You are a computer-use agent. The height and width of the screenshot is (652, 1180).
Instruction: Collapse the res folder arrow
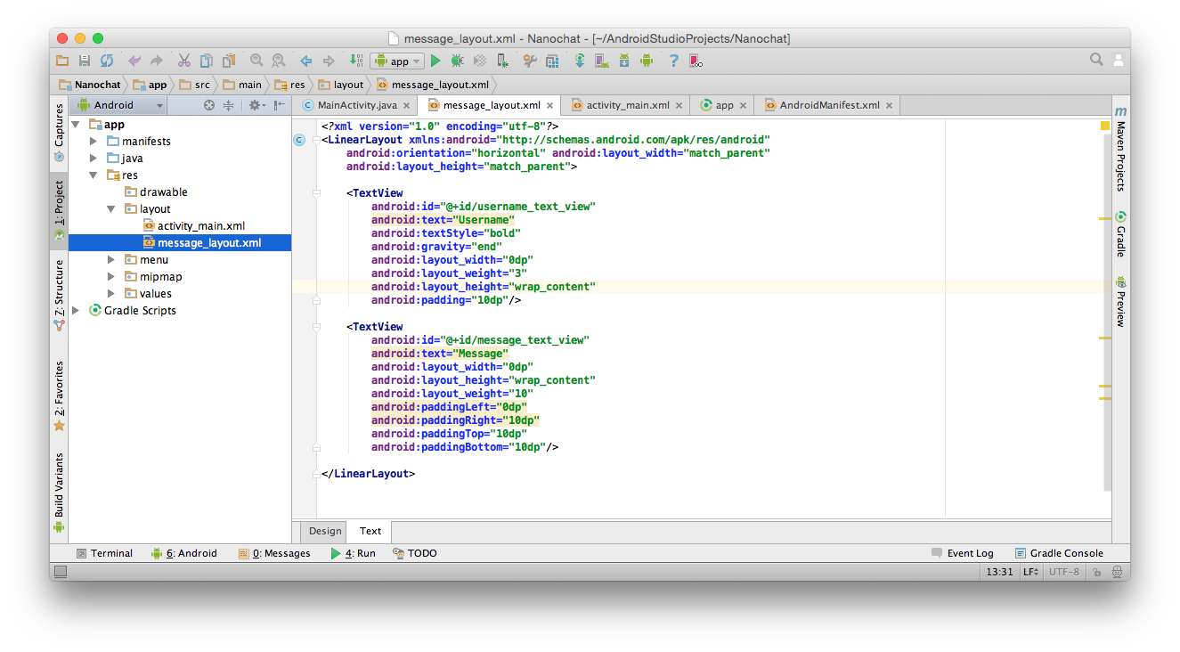point(94,175)
